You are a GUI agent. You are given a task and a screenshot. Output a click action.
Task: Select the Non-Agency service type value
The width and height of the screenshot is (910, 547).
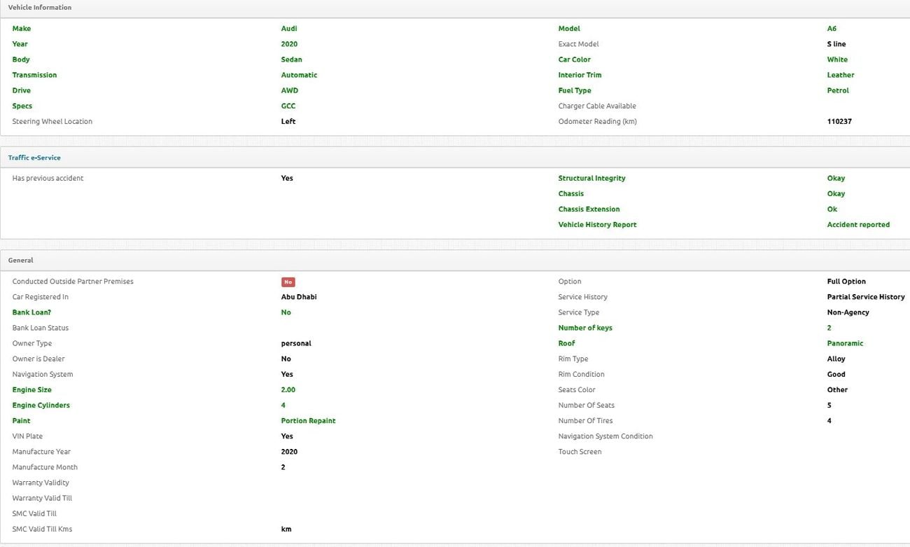point(848,312)
